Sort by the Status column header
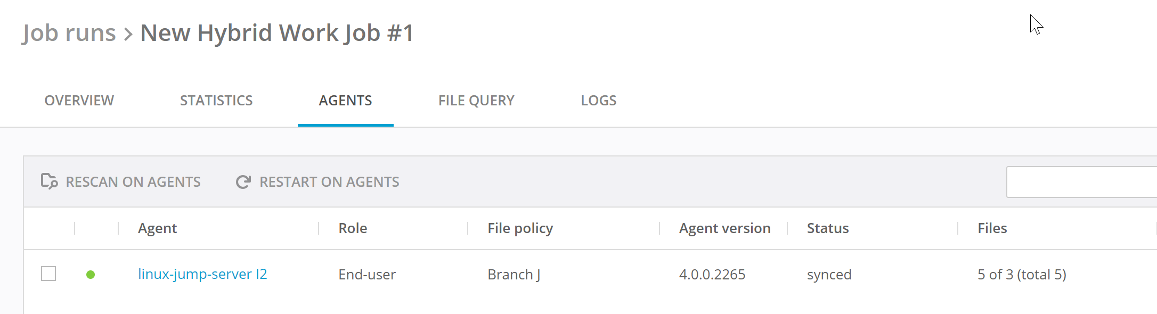 click(x=827, y=228)
